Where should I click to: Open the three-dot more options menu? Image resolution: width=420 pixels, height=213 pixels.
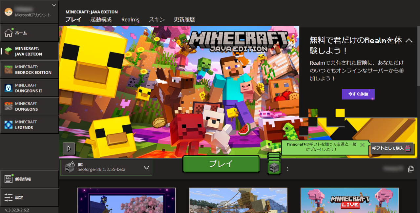pos(288,169)
